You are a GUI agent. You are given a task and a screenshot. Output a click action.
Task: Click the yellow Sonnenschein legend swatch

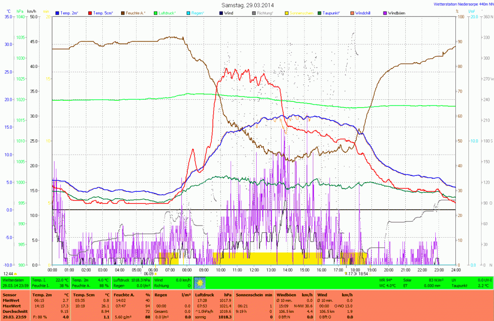tap(287, 13)
